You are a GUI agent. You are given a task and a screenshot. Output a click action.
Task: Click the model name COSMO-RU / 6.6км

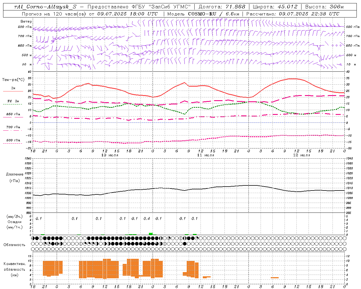pos(214,14)
